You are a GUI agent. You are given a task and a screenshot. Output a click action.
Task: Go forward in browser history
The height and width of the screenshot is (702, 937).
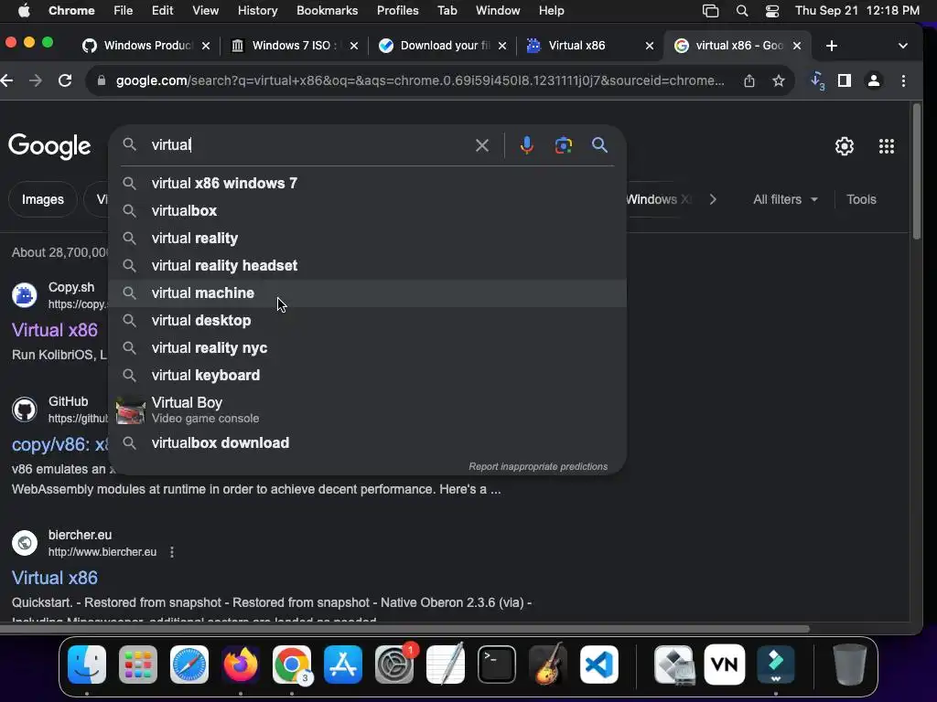pyautogui.click(x=36, y=80)
